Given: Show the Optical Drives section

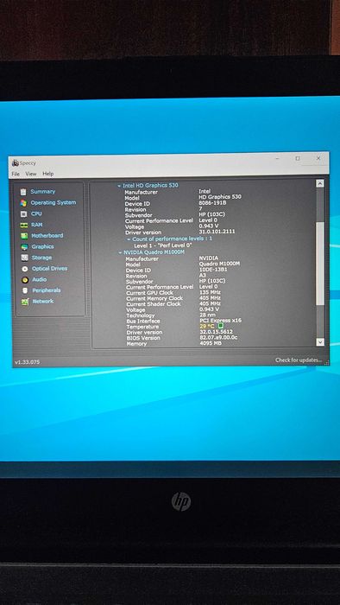Looking at the screenshot, I should click(x=49, y=268).
